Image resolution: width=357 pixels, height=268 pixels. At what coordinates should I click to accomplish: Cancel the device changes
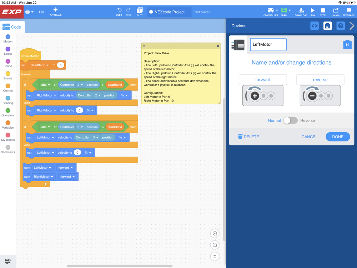(310, 137)
